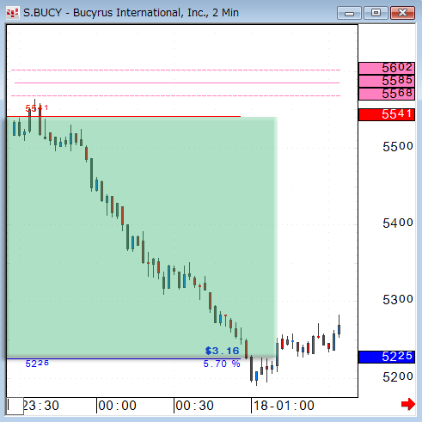
Task: Click the 23:30 time axis label
Action: (41, 406)
